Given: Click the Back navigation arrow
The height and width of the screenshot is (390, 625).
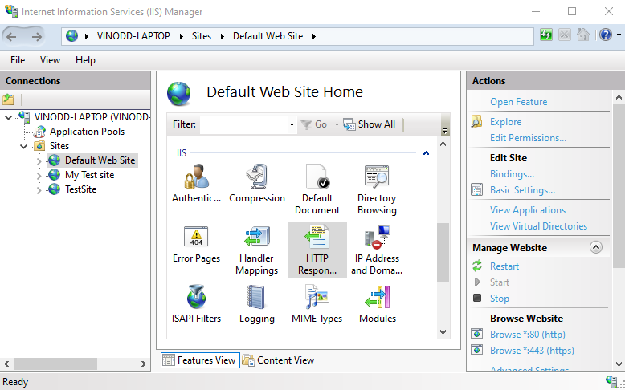Looking at the screenshot, I should tap(11, 37).
